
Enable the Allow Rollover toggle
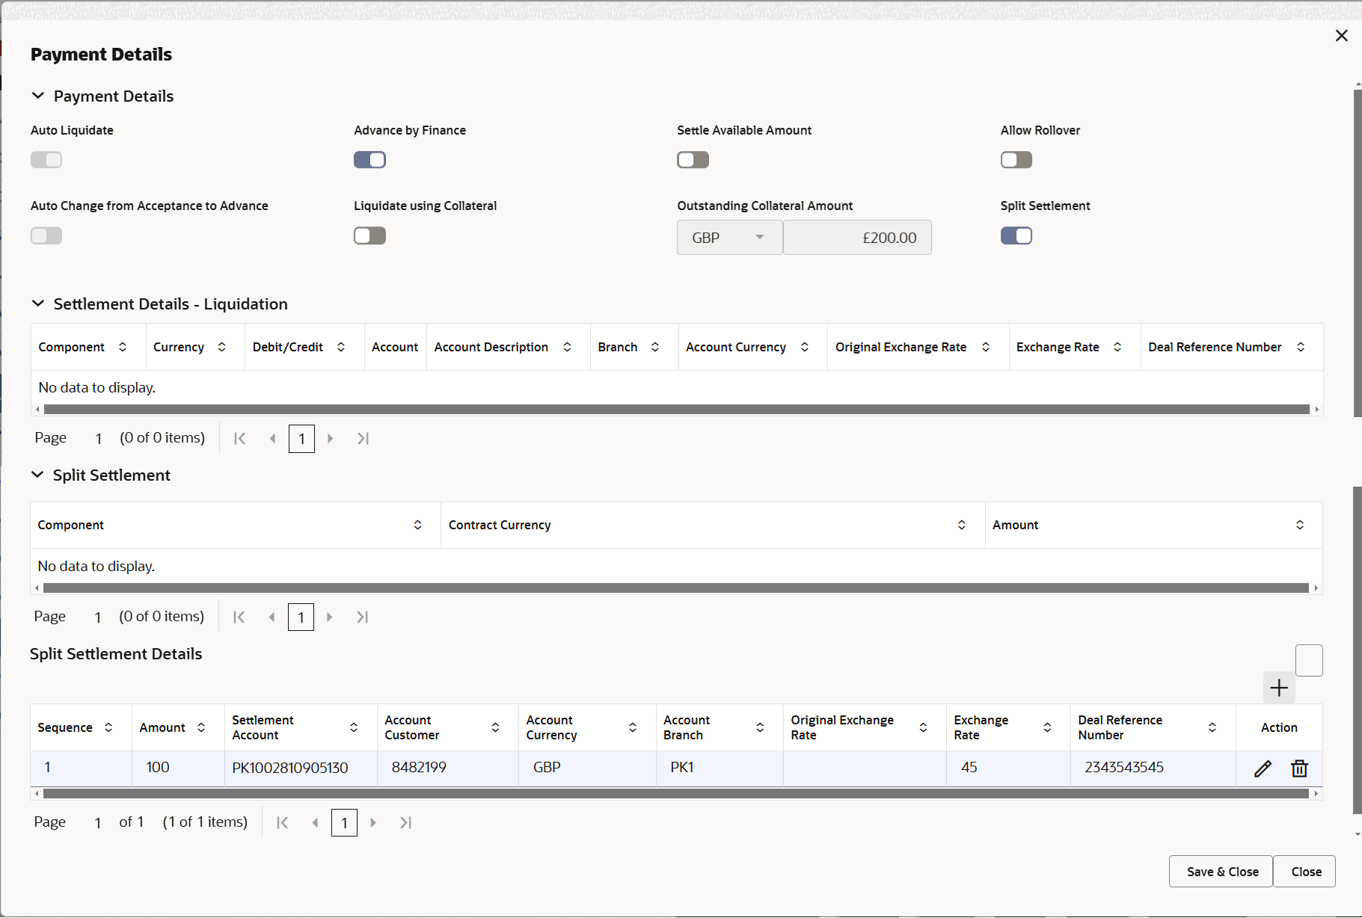[1016, 159]
